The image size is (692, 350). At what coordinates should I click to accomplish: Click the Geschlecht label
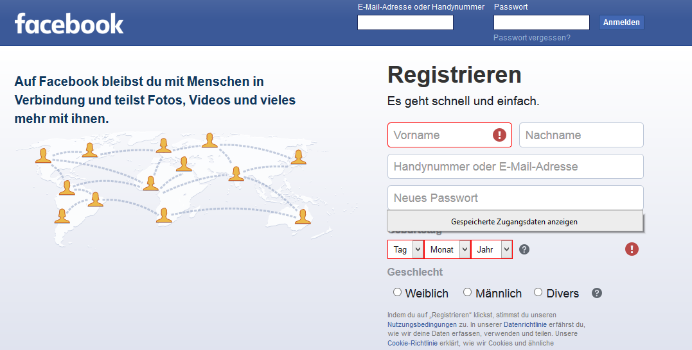(415, 272)
